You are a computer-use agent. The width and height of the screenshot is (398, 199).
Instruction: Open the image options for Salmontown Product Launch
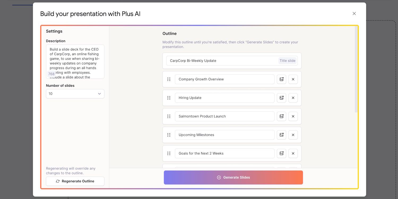(281, 116)
